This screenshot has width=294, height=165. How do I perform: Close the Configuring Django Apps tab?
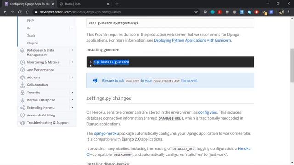pos(53,4)
